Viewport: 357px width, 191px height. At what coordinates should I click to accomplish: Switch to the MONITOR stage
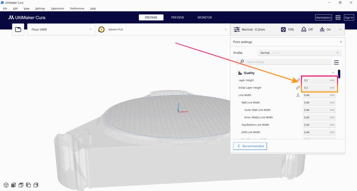tap(205, 17)
